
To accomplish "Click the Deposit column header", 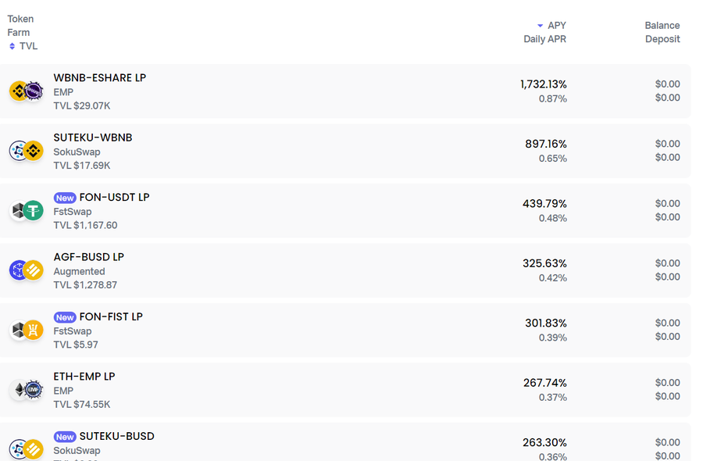I will 662,39.
